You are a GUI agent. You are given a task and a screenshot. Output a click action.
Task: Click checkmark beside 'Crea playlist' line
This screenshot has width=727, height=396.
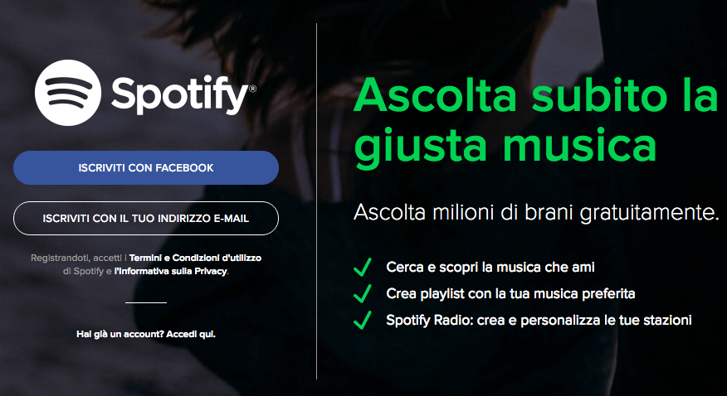coord(363,293)
